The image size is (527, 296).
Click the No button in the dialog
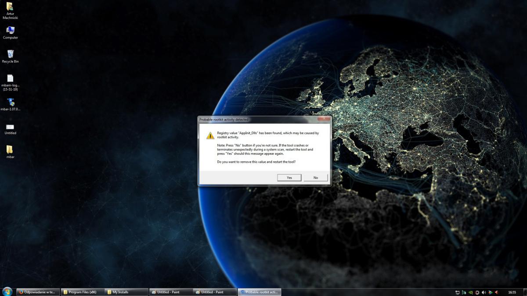click(316, 178)
